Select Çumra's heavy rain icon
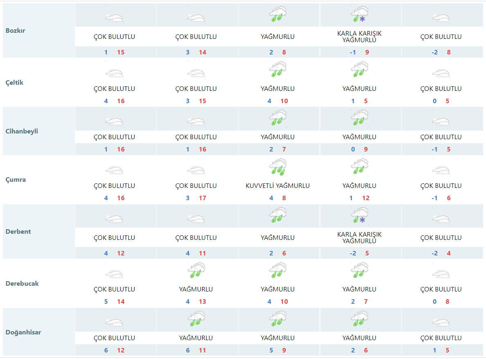Viewport: 486px width, 359px height. [277, 167]
